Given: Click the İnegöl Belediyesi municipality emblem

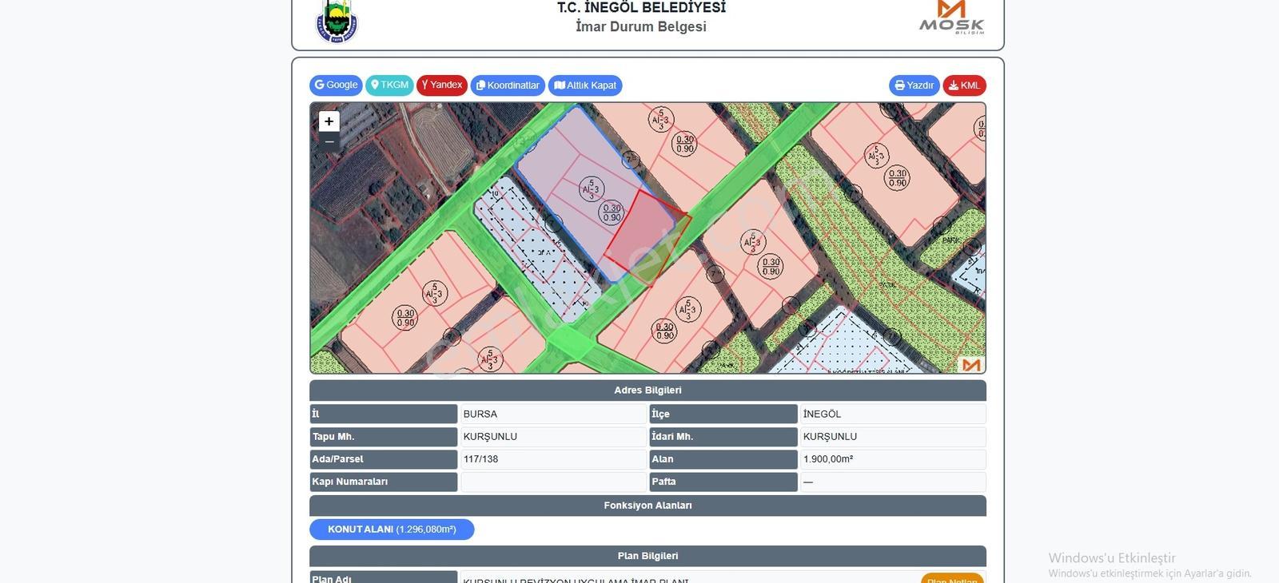Looking at the screenshot, I should click(337, 21).
